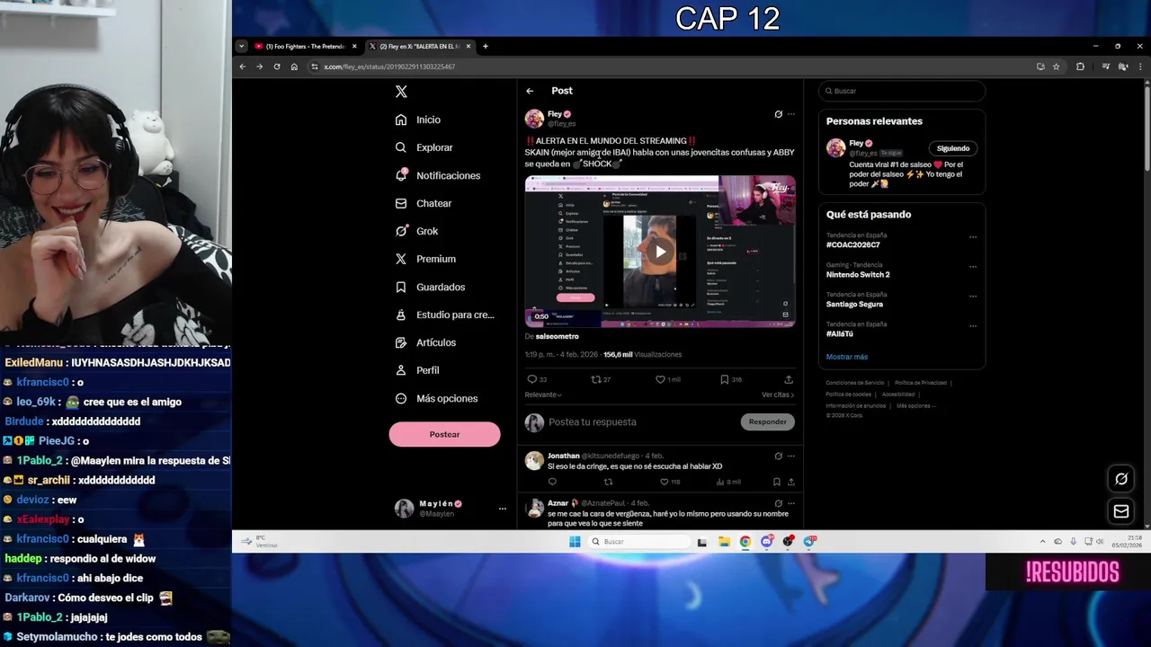
Task: Open options for Santiago Segura trend
Action: 973,297
